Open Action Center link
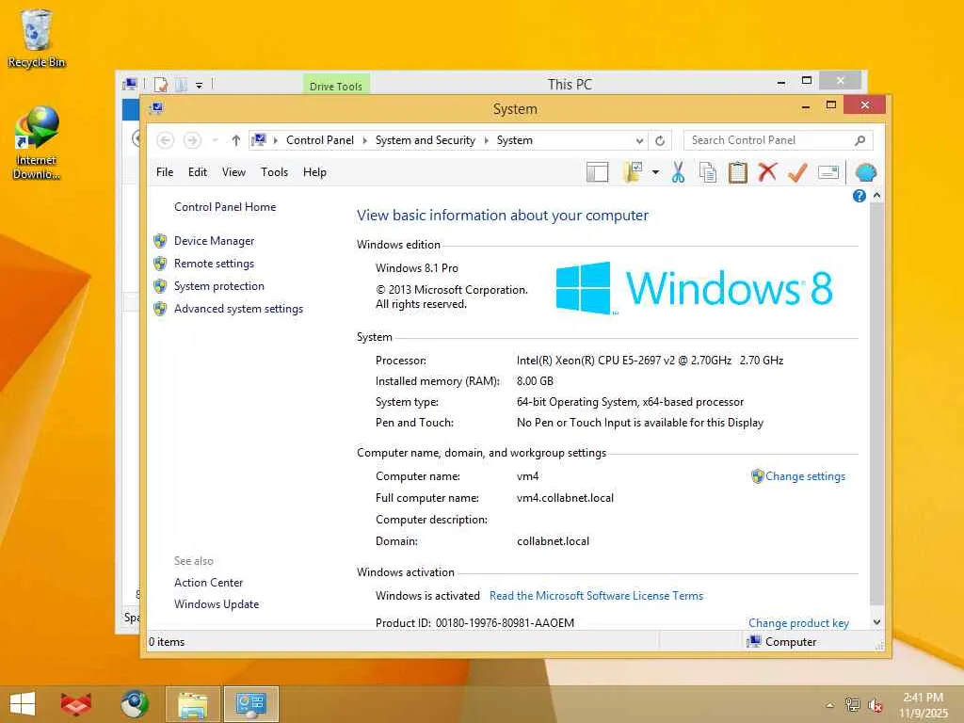 coord(208,582)
